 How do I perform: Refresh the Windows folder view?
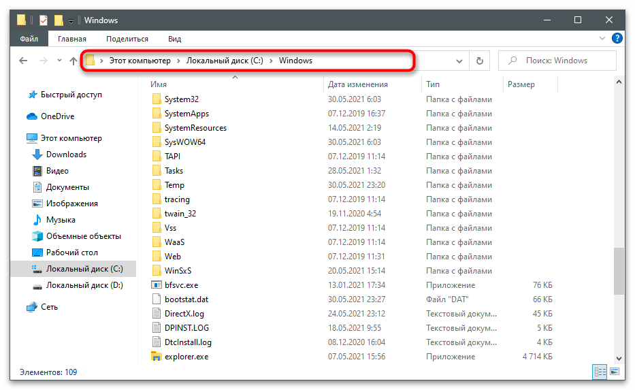click(x=479, y=61)
